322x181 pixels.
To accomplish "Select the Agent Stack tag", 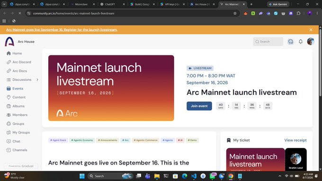I will 58,140.
